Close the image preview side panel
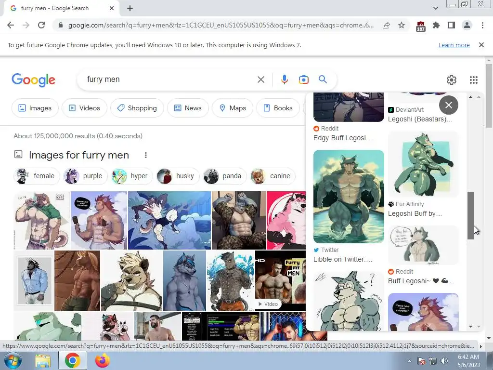The image size is (493, 370). pyautogui.click(x=449, y=105)
